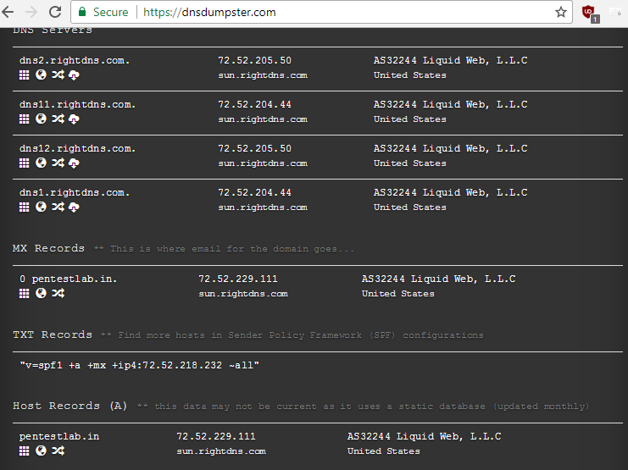The width and height of the screenshot is (628, 470).
Task: Click the browser forward arrow
Action: point(31,13)
